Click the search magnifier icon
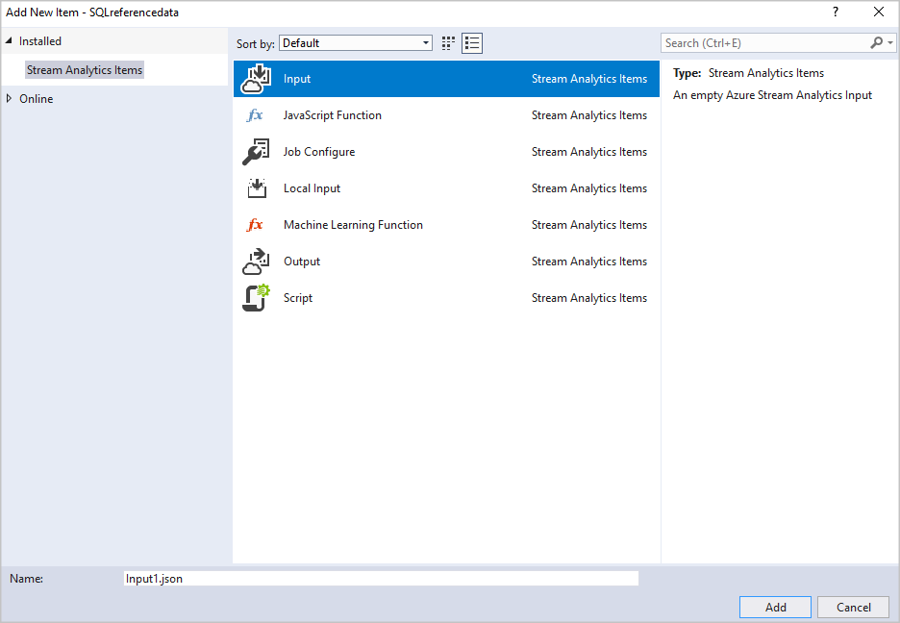900x623 pixels. click(876, 43)
